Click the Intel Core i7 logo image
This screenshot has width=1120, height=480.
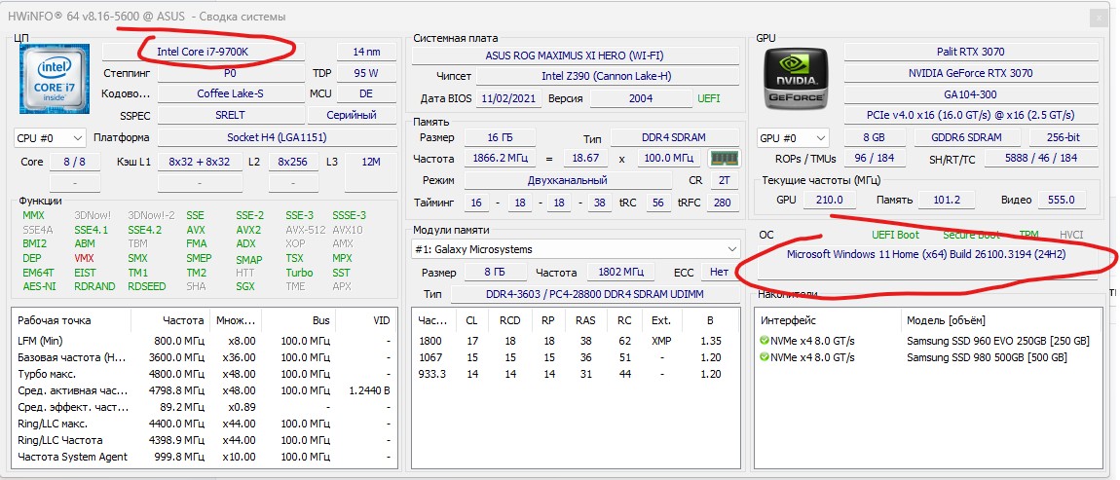click(x=54, y=79)
